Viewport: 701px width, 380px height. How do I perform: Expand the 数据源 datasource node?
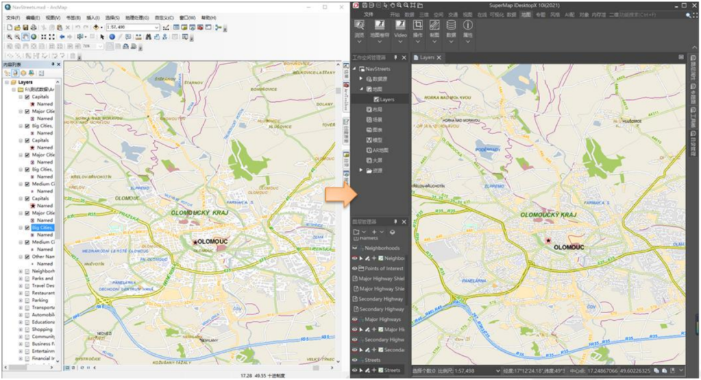362,78
